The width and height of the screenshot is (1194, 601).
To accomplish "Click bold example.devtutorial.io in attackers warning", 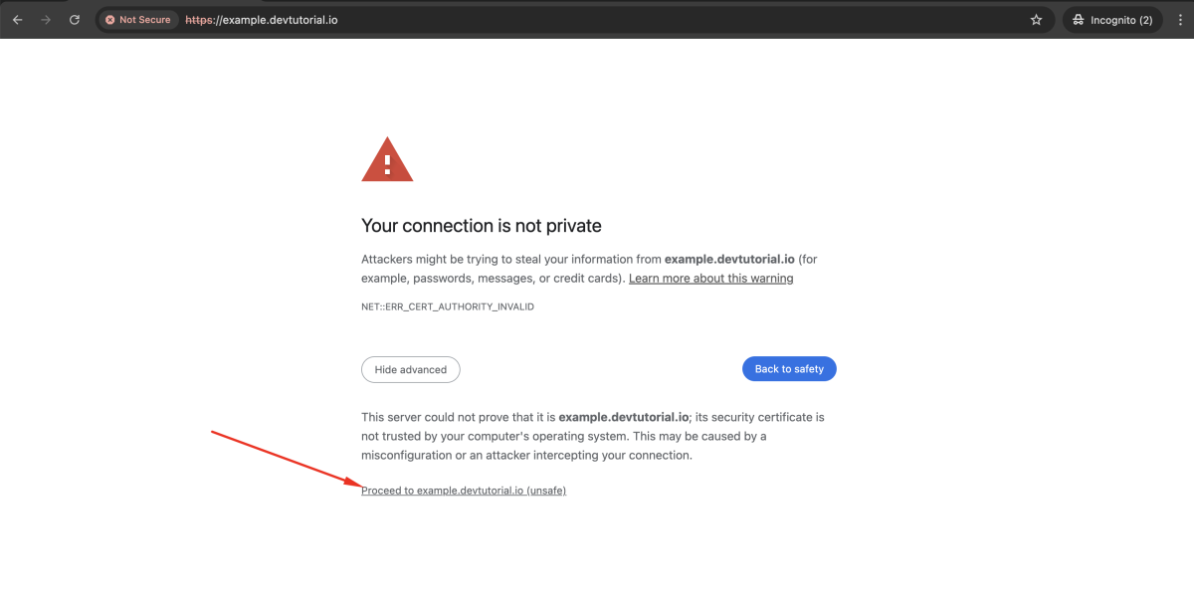I will click(x=729, y=259).
